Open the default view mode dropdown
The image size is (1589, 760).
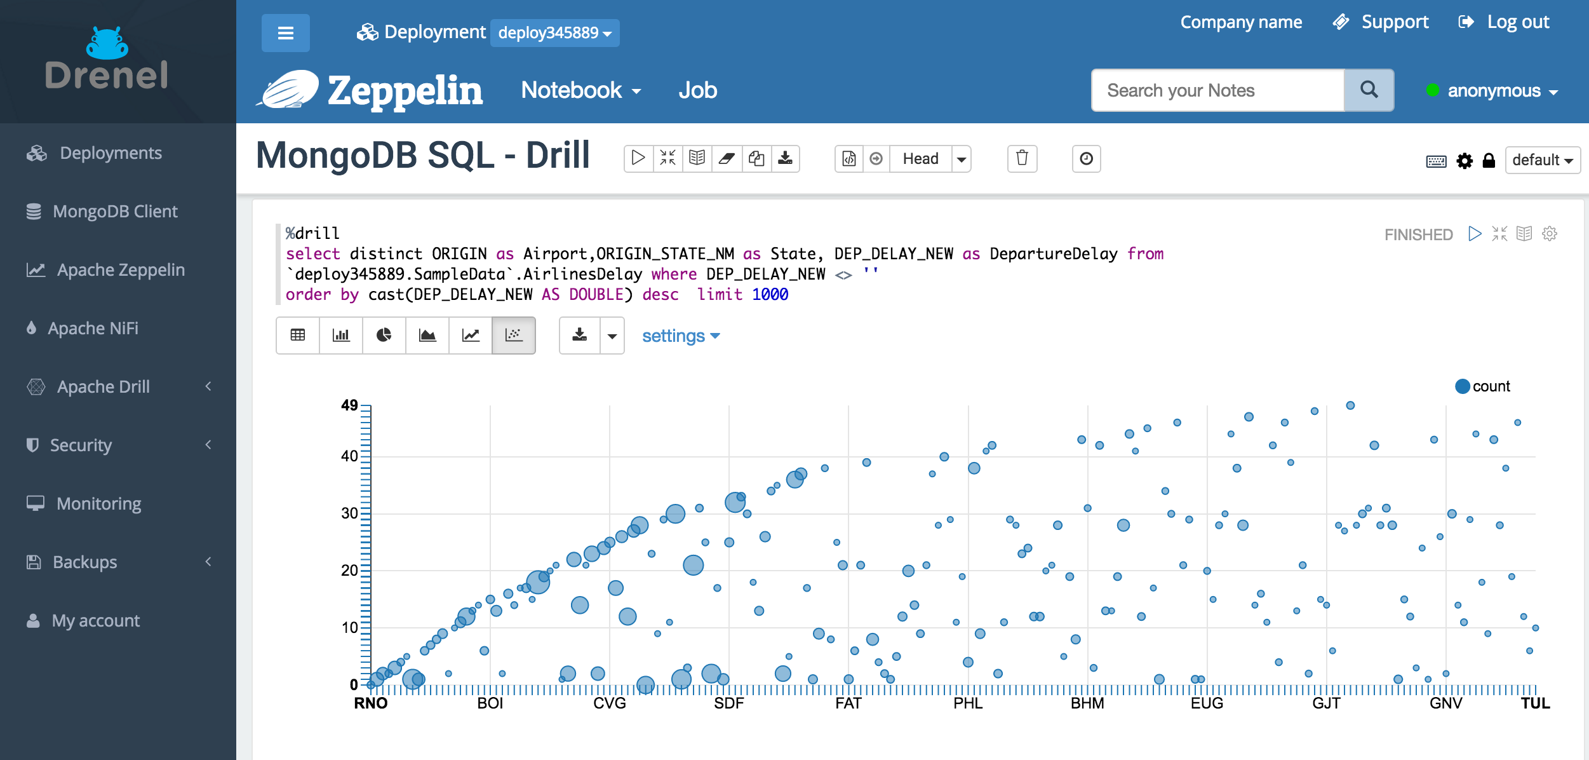[1542, 160]
